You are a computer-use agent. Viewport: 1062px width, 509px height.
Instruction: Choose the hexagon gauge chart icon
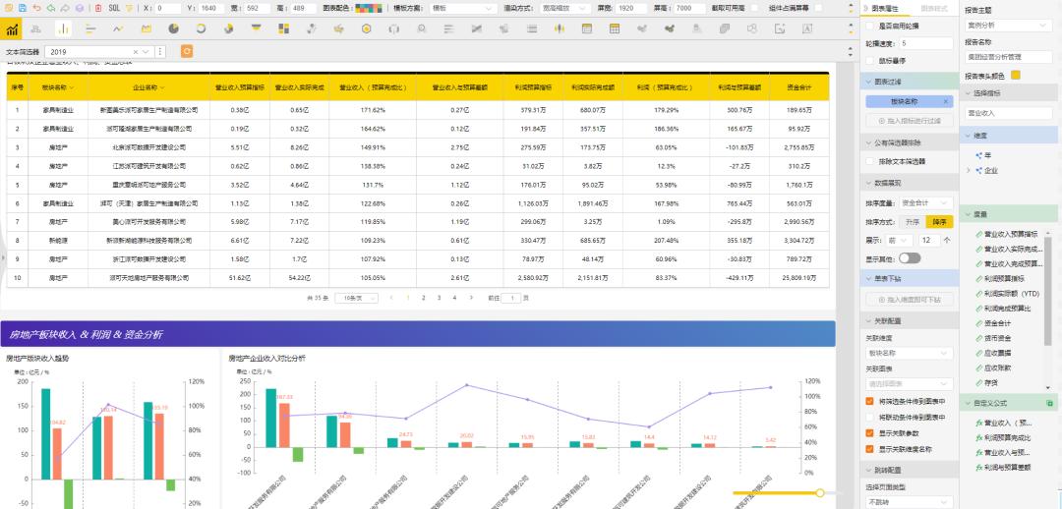coord(367,29)
